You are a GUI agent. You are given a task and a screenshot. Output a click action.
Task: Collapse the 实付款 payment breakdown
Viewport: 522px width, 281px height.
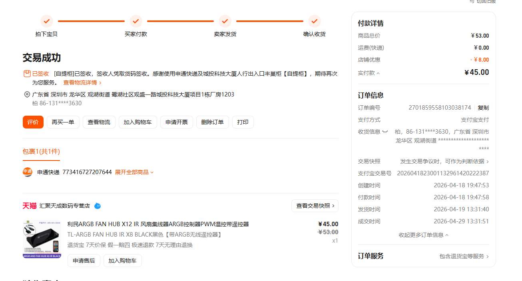tap(369, 73)
